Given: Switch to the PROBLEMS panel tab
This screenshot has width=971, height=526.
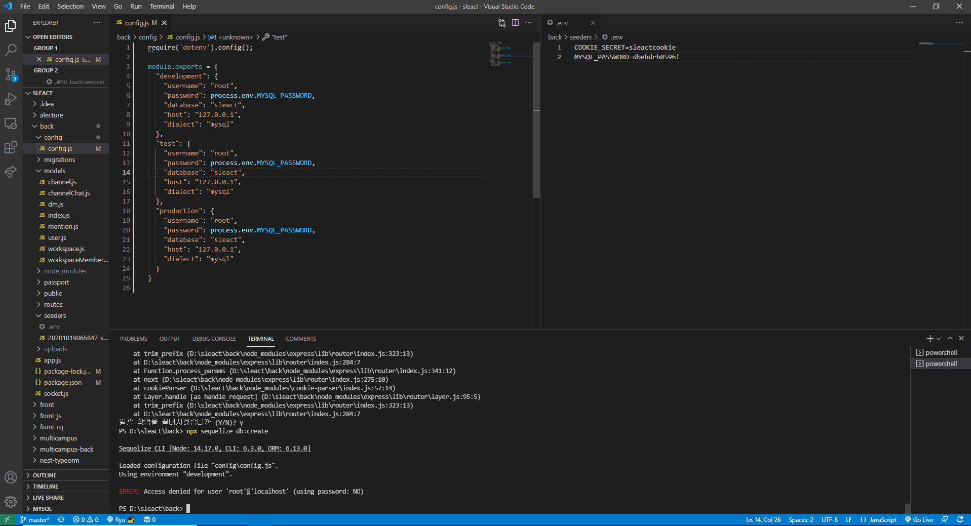Looking at the screenshot, I should click(x=133, y=339).
